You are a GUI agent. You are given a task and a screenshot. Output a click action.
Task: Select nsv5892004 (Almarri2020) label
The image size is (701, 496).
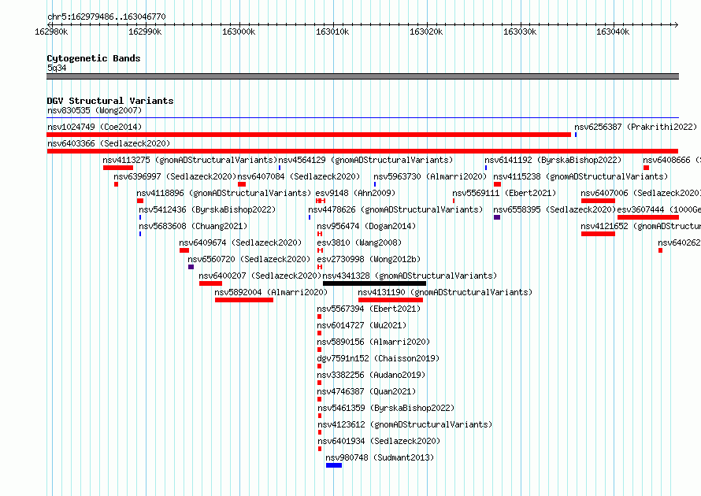point(271,292)
